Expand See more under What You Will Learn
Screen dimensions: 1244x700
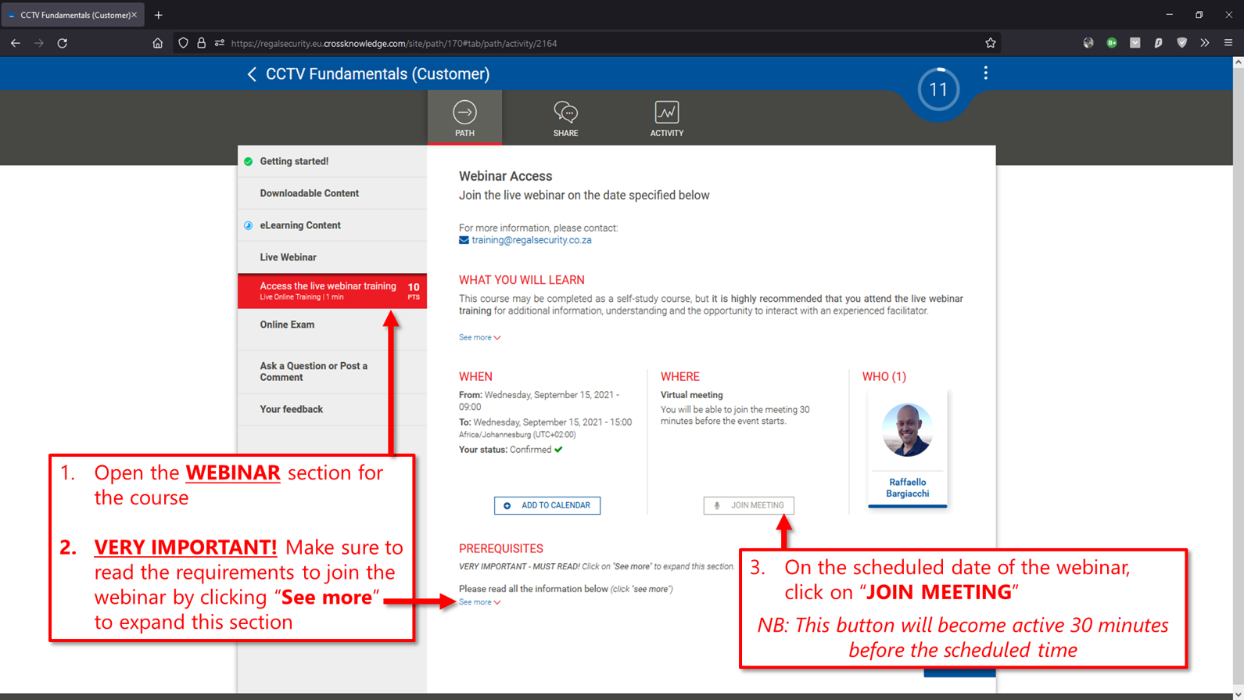[x=479, y=337]
